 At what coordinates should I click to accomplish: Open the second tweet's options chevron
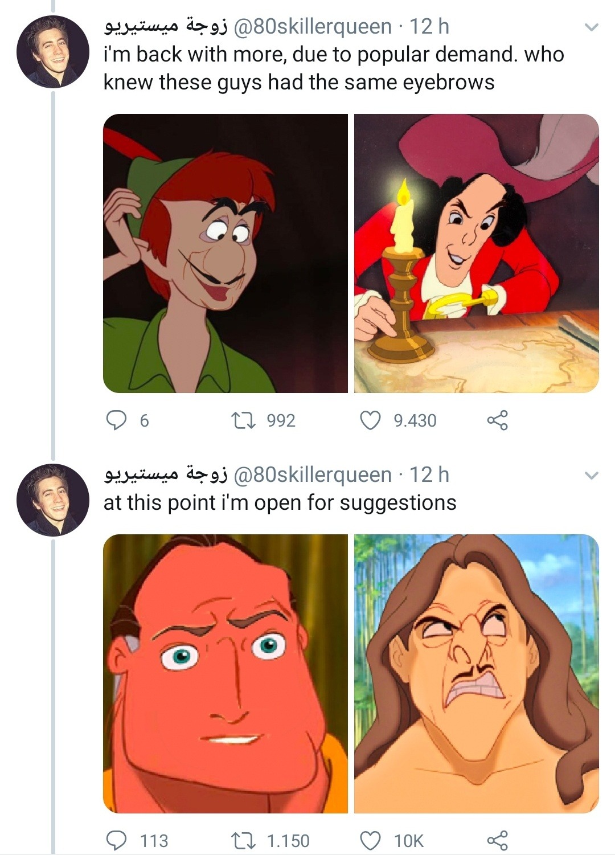tap(592, 476)
